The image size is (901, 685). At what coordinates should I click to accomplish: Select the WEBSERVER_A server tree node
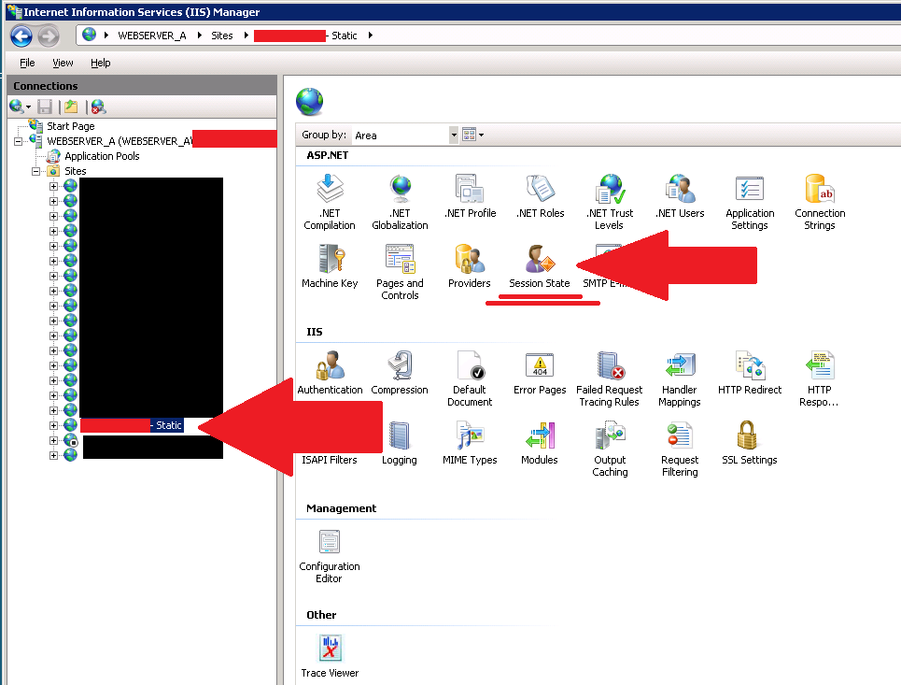120,141
